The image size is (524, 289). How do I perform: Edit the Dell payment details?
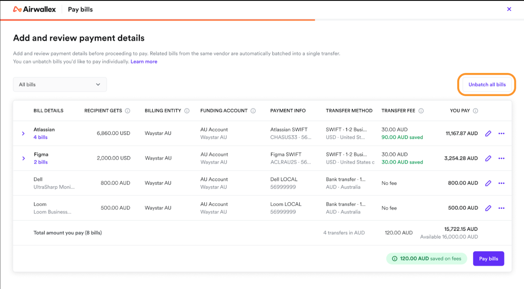pos(488,183)
